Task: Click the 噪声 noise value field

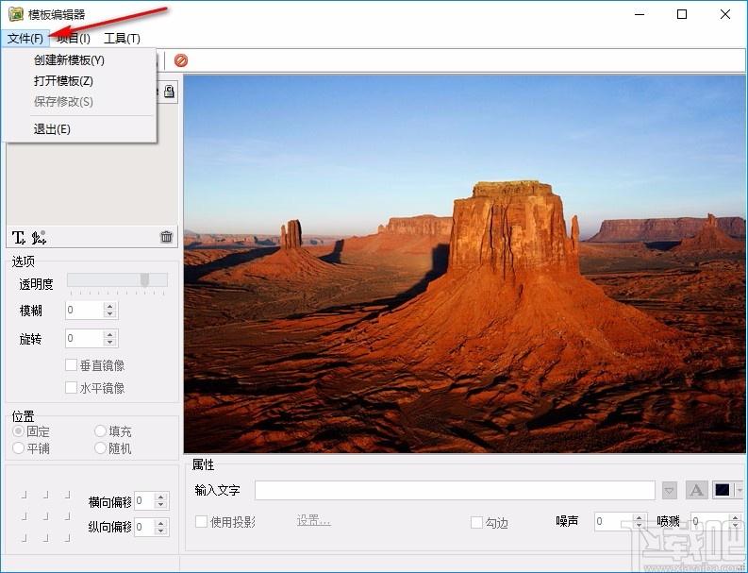Action: point(614,521)
